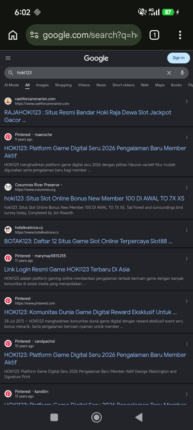Screen dimensions: 193x430
Task: Tap Cosumnes River Preserve favicon
Action: [x=8, y=187]
